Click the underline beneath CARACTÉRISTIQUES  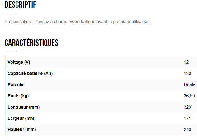tap(11, 51)
